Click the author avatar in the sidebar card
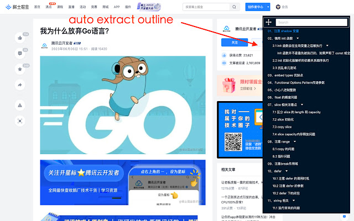Image resolution: width=354 pixels, height=221 pixels. (x=226, y=29)
